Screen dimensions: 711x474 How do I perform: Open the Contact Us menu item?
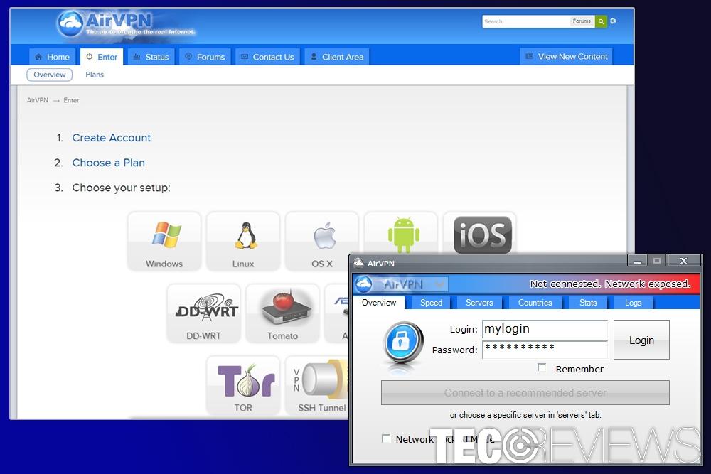click(267, 57)
